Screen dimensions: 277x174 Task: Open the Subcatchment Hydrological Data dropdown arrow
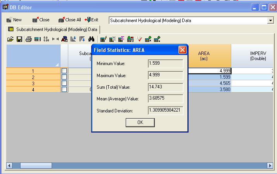[270, 21]
